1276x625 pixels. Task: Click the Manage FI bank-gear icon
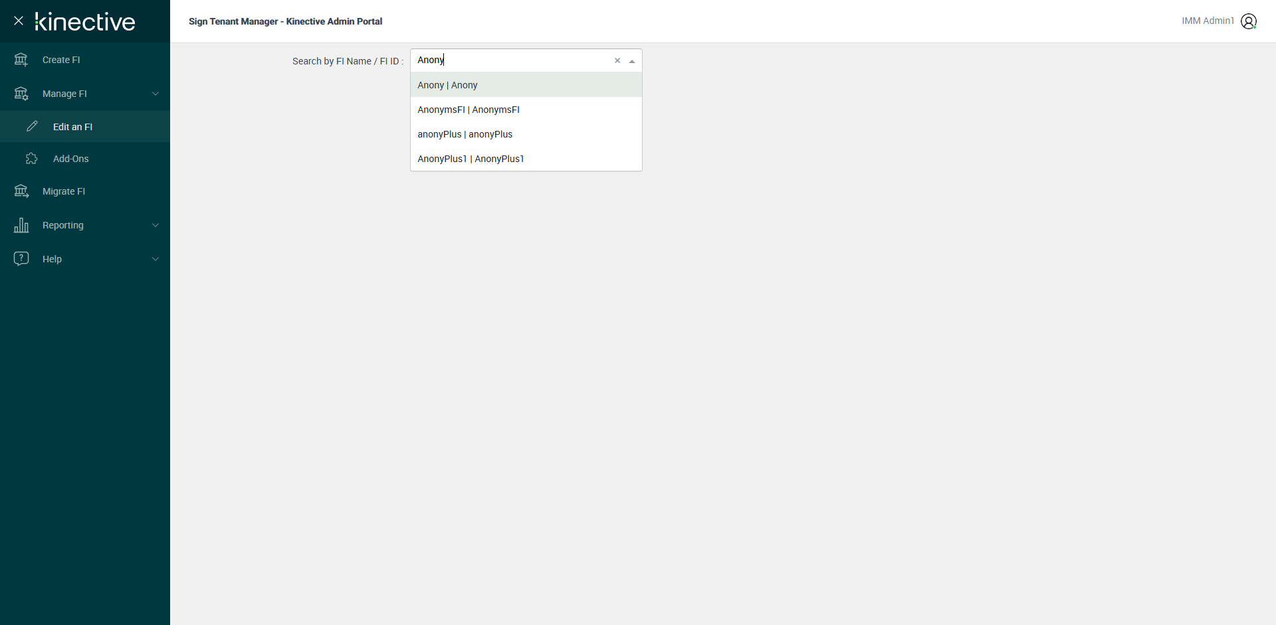(21, 94)
